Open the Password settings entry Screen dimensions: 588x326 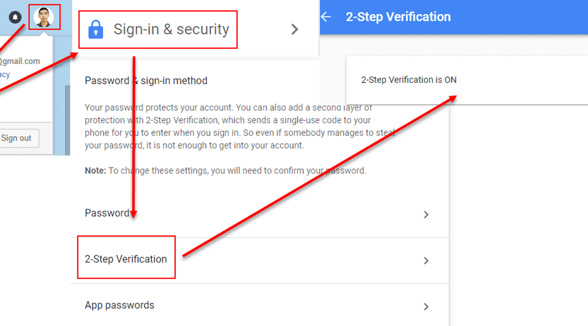click(108, 213)
